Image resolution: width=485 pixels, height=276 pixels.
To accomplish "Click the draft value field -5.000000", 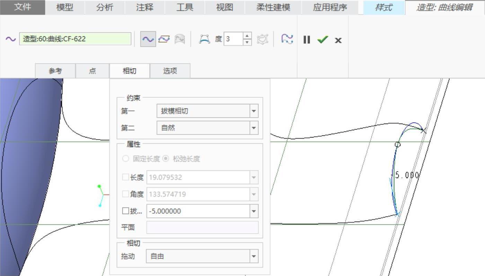I will click(x=198, y=211).
